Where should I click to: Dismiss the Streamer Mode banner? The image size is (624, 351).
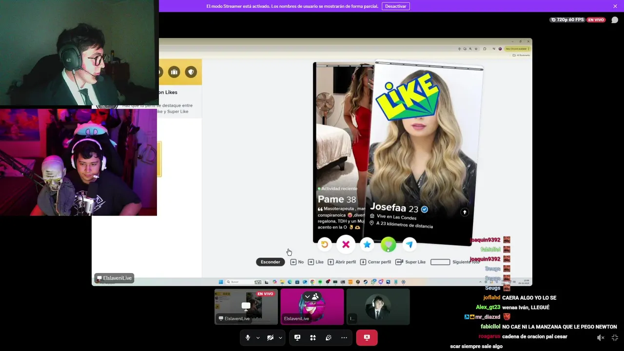point(615,6)
